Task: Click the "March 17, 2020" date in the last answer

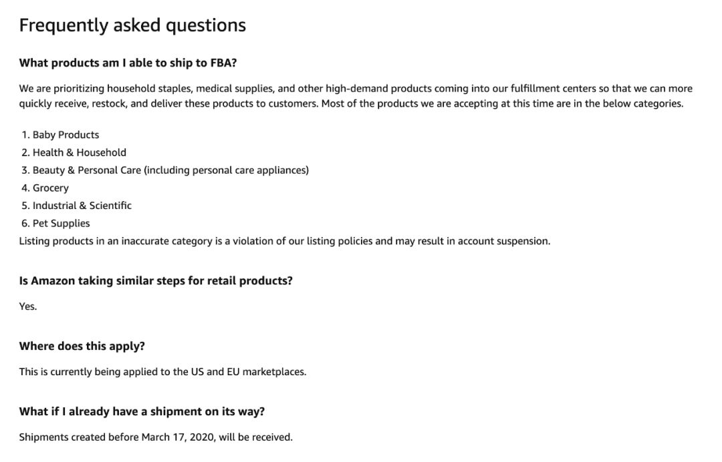Action: [178, 437]
